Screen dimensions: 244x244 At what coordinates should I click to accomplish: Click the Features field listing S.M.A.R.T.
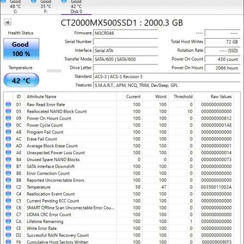[167, 85]
